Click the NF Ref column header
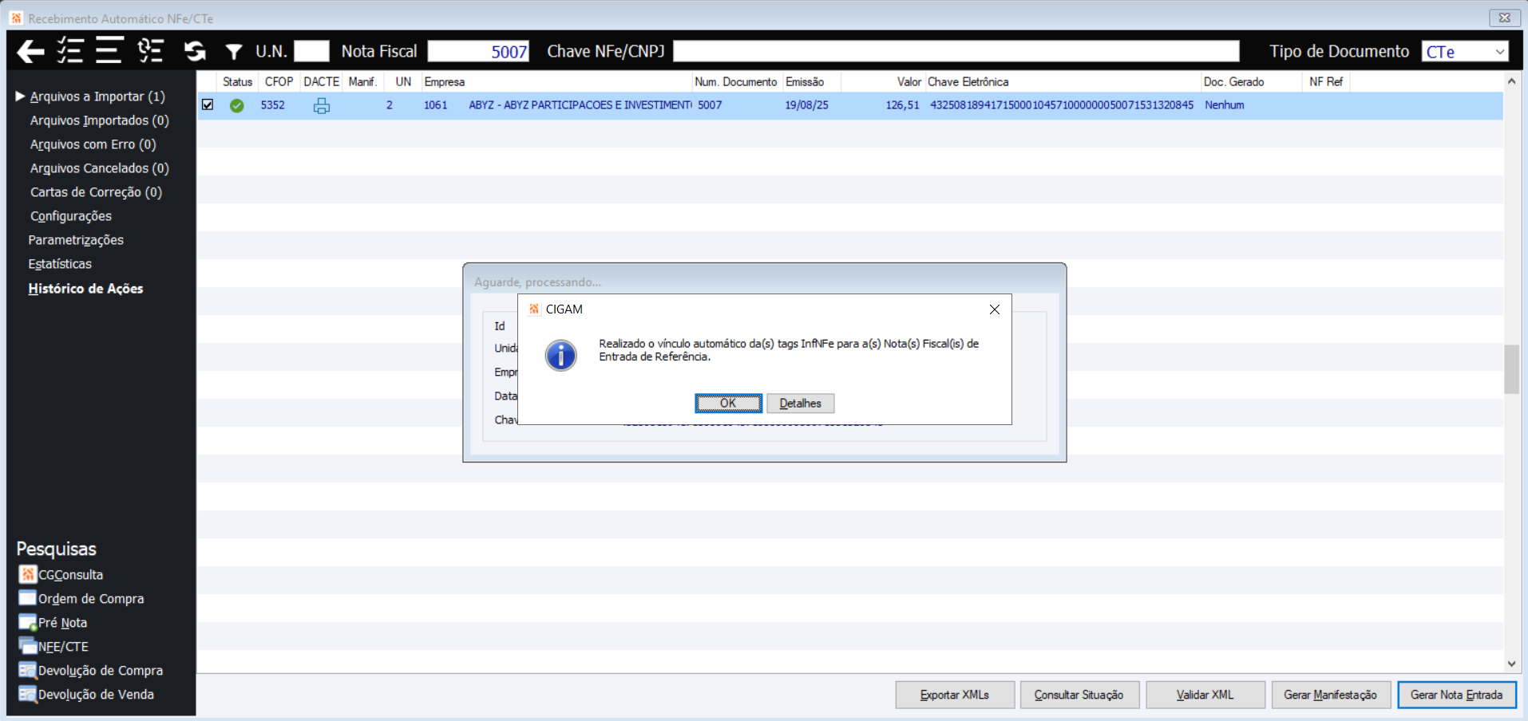This screenshot has height=721, width=1528. click(x=1326, y=81)
